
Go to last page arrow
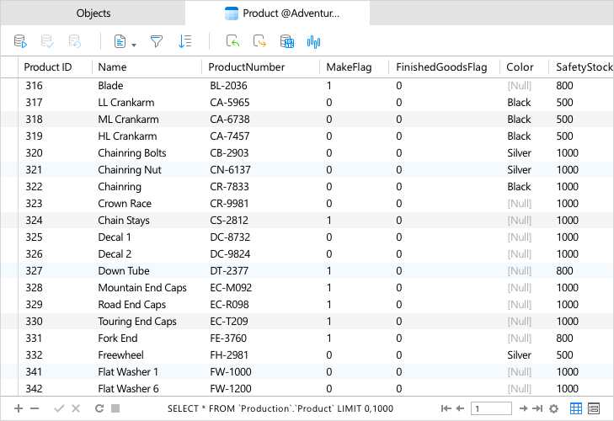[537, 408]
